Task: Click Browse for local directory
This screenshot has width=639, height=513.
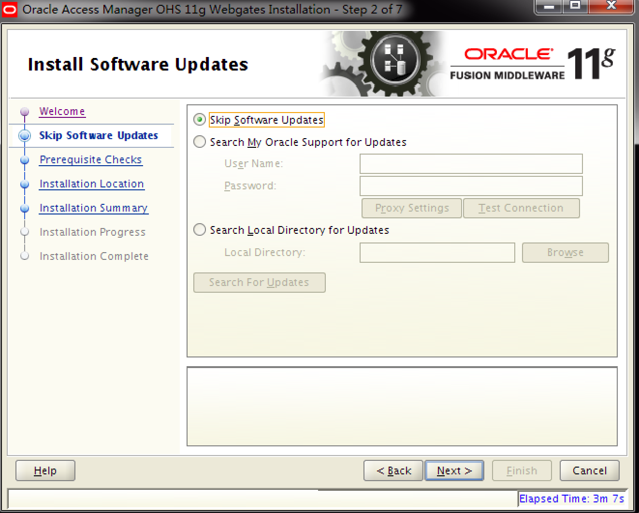Action: click(565, 253)
